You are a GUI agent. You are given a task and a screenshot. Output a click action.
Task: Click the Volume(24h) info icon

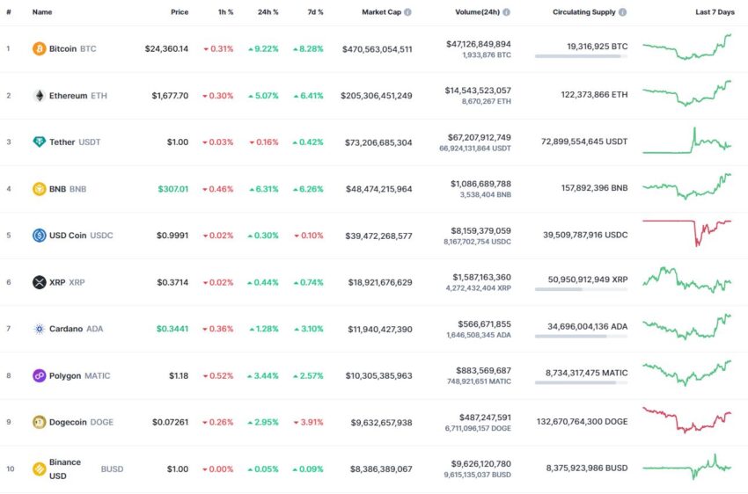click(x=506, y=13)
